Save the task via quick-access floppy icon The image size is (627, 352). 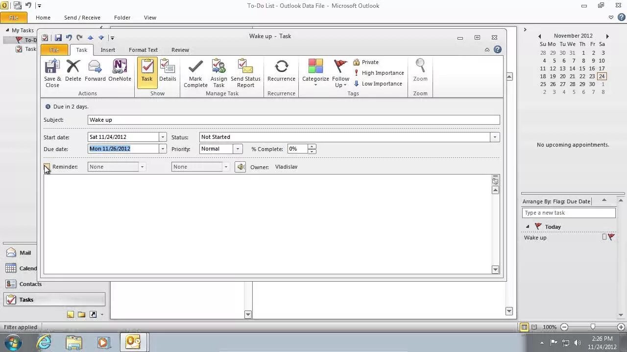[58, 38]
